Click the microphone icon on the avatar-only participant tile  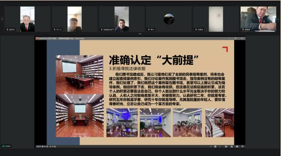click(x=148, y=30)
